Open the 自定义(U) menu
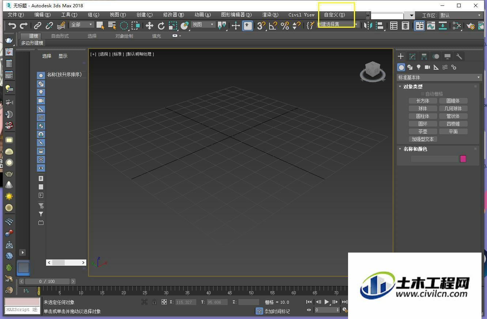487x319 pixels. coord(335,15)
